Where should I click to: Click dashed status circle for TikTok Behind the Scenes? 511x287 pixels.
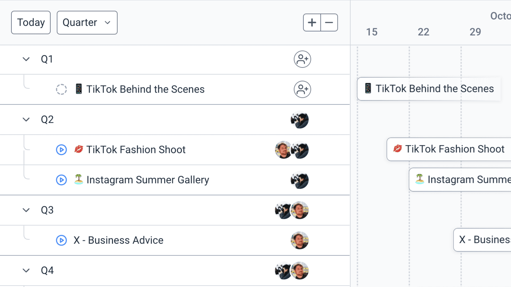point(61,89)
